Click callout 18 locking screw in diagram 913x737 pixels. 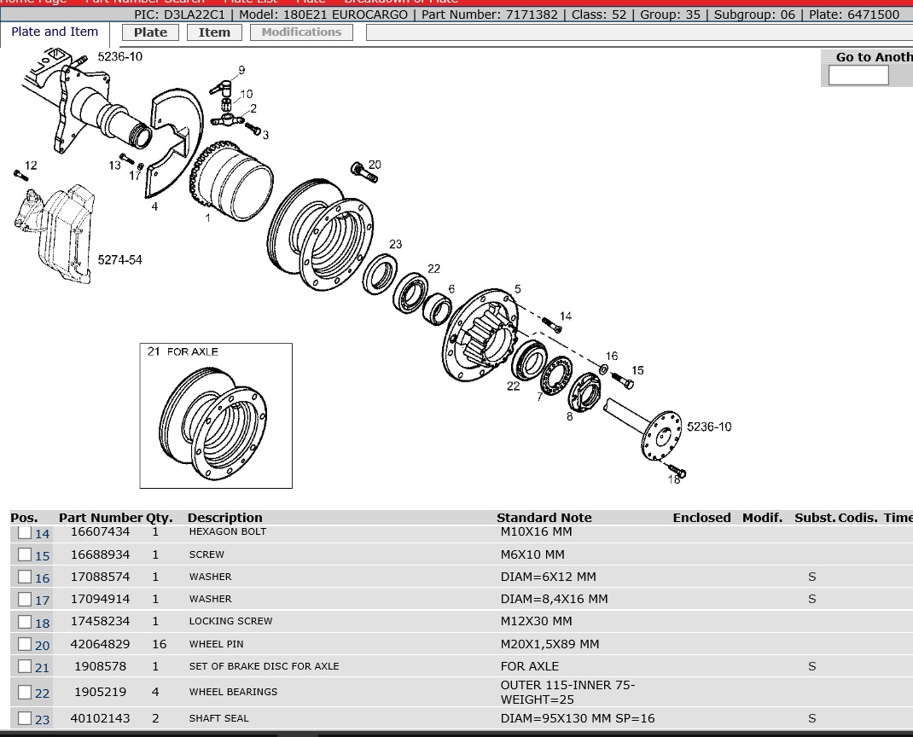[x=674, y=479]
